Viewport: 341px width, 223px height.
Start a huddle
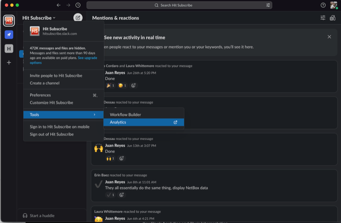(42, 216)
